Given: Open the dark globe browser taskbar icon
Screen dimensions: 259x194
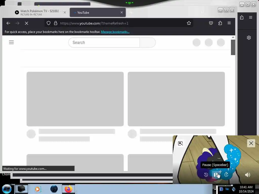Looking at the screenshot, I should [x=54, y=189].
